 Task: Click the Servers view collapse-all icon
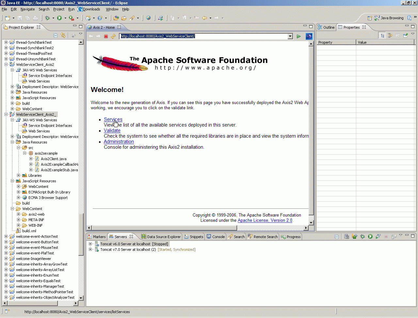click(x=337, y=237)
